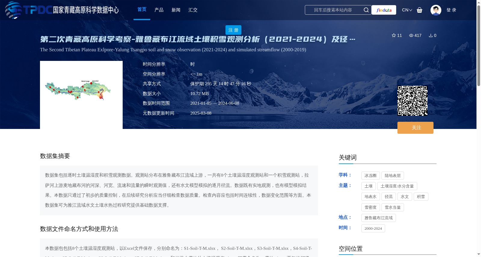Open the 新闻 menu item

pyautogui.click(x=176, y=10)
